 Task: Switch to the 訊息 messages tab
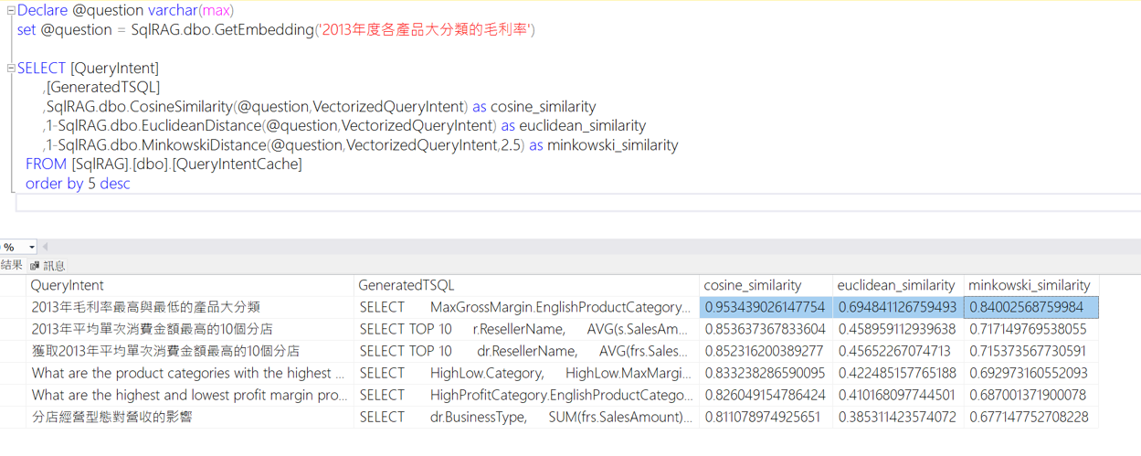[x=48, y=265]
